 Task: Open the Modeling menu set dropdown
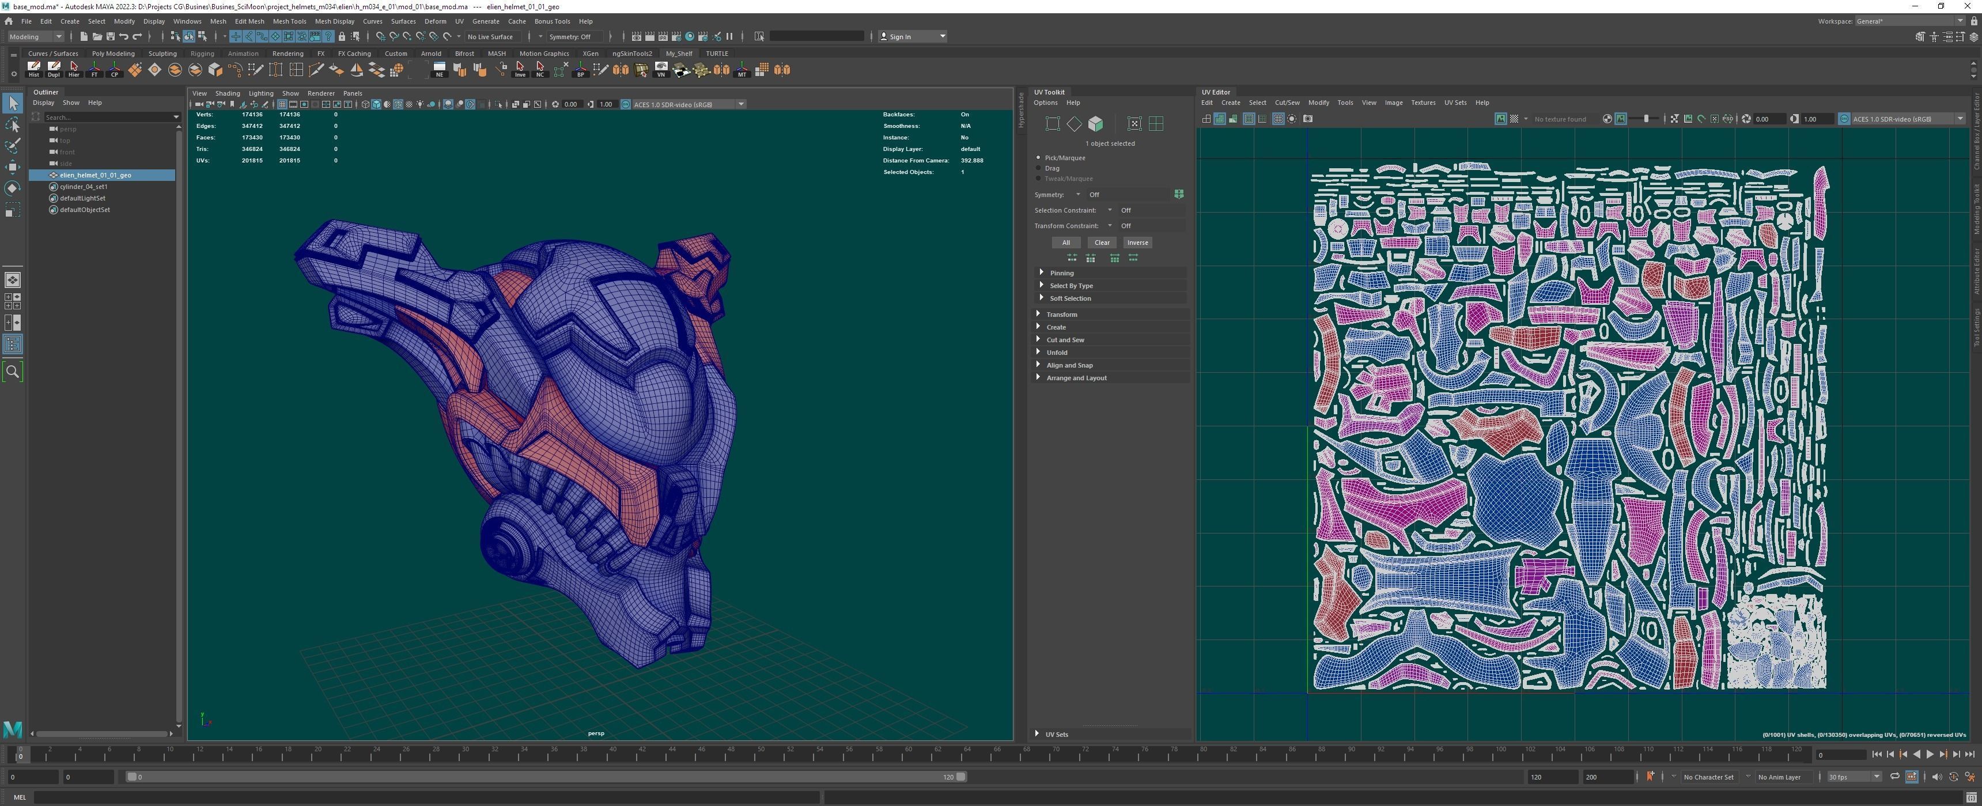(x=35, y=36)
